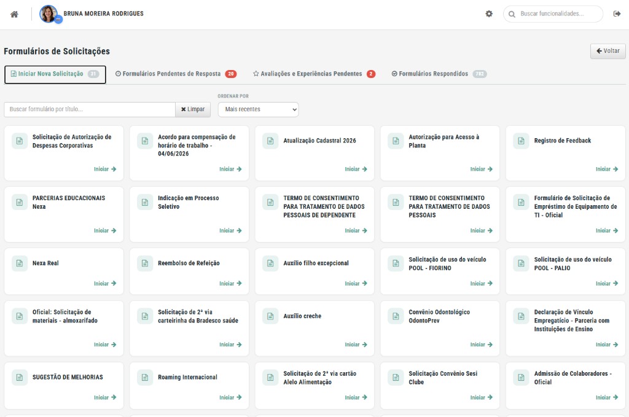This screenshot has width=629, height=417.
Task: Click document icon of Reembolso de Refeição
Action: [x=145, y=263]
